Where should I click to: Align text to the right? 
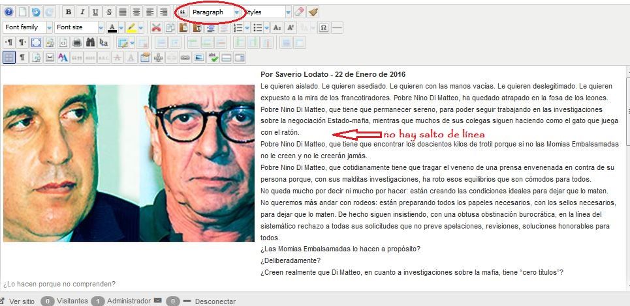163,12
